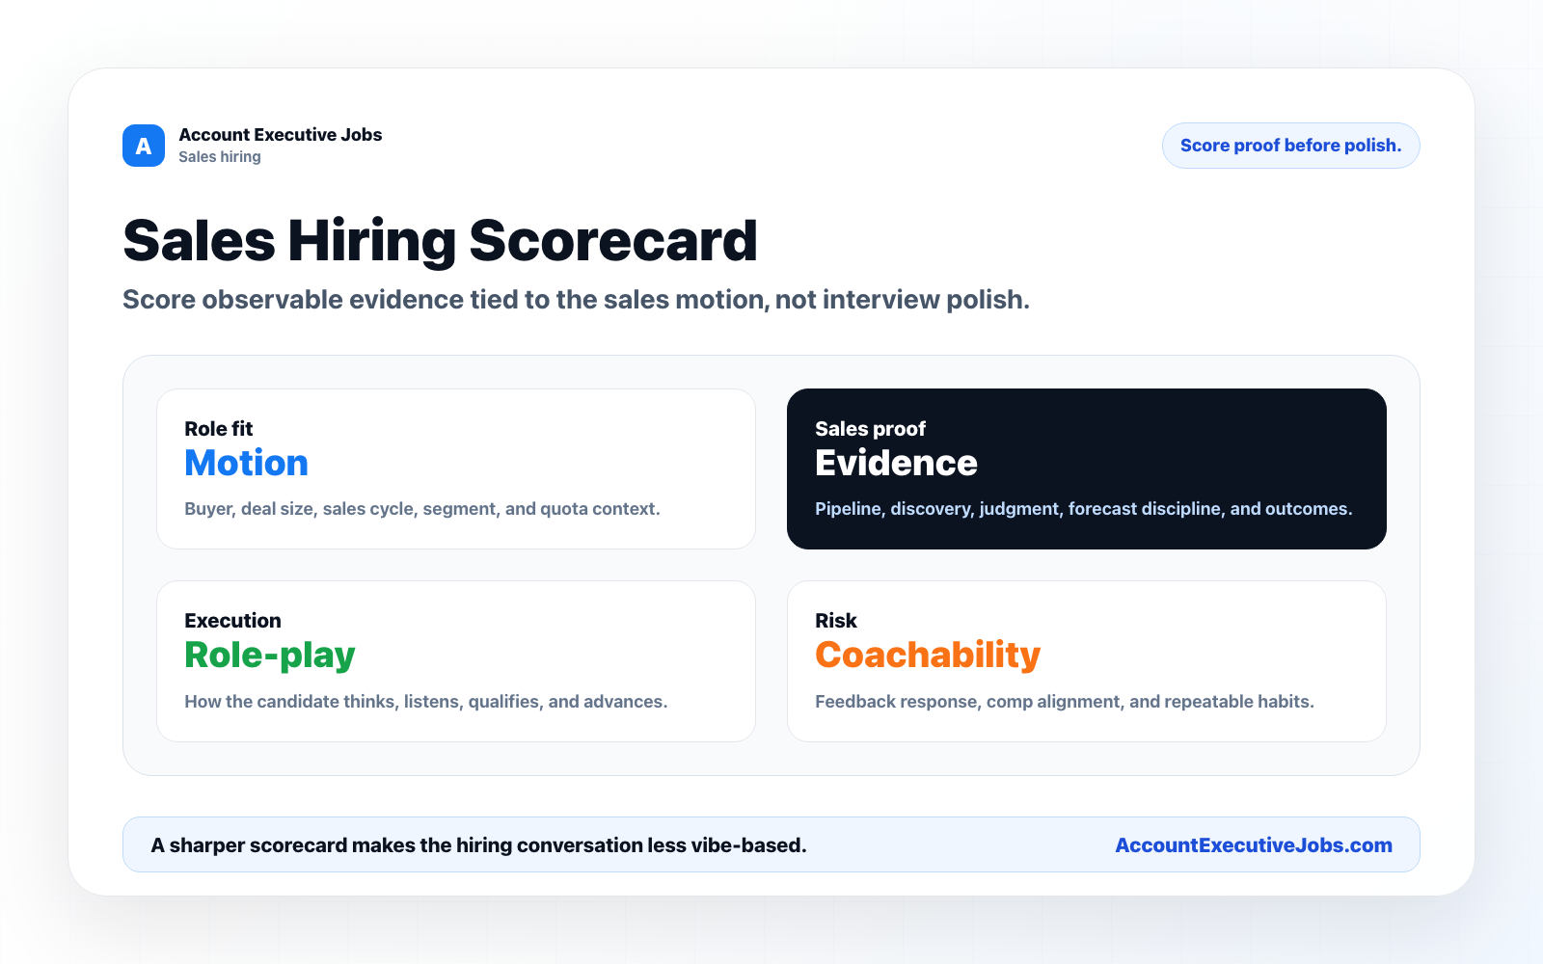Click the 'Sales hiring' subtitle under the brand

220,157
